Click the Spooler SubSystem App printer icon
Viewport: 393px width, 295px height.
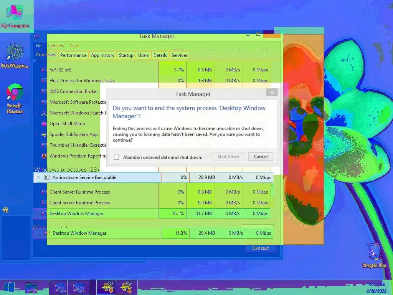point(44,134)
